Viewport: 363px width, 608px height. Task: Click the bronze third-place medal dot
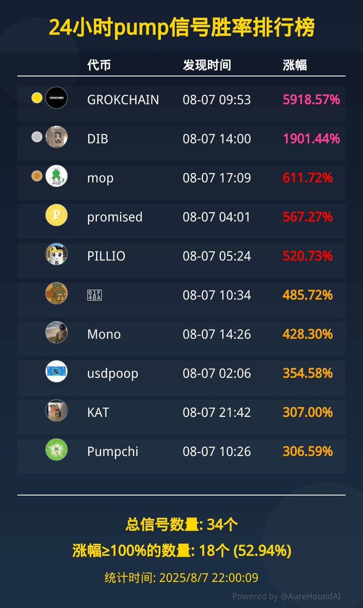(x=37, y=176)
